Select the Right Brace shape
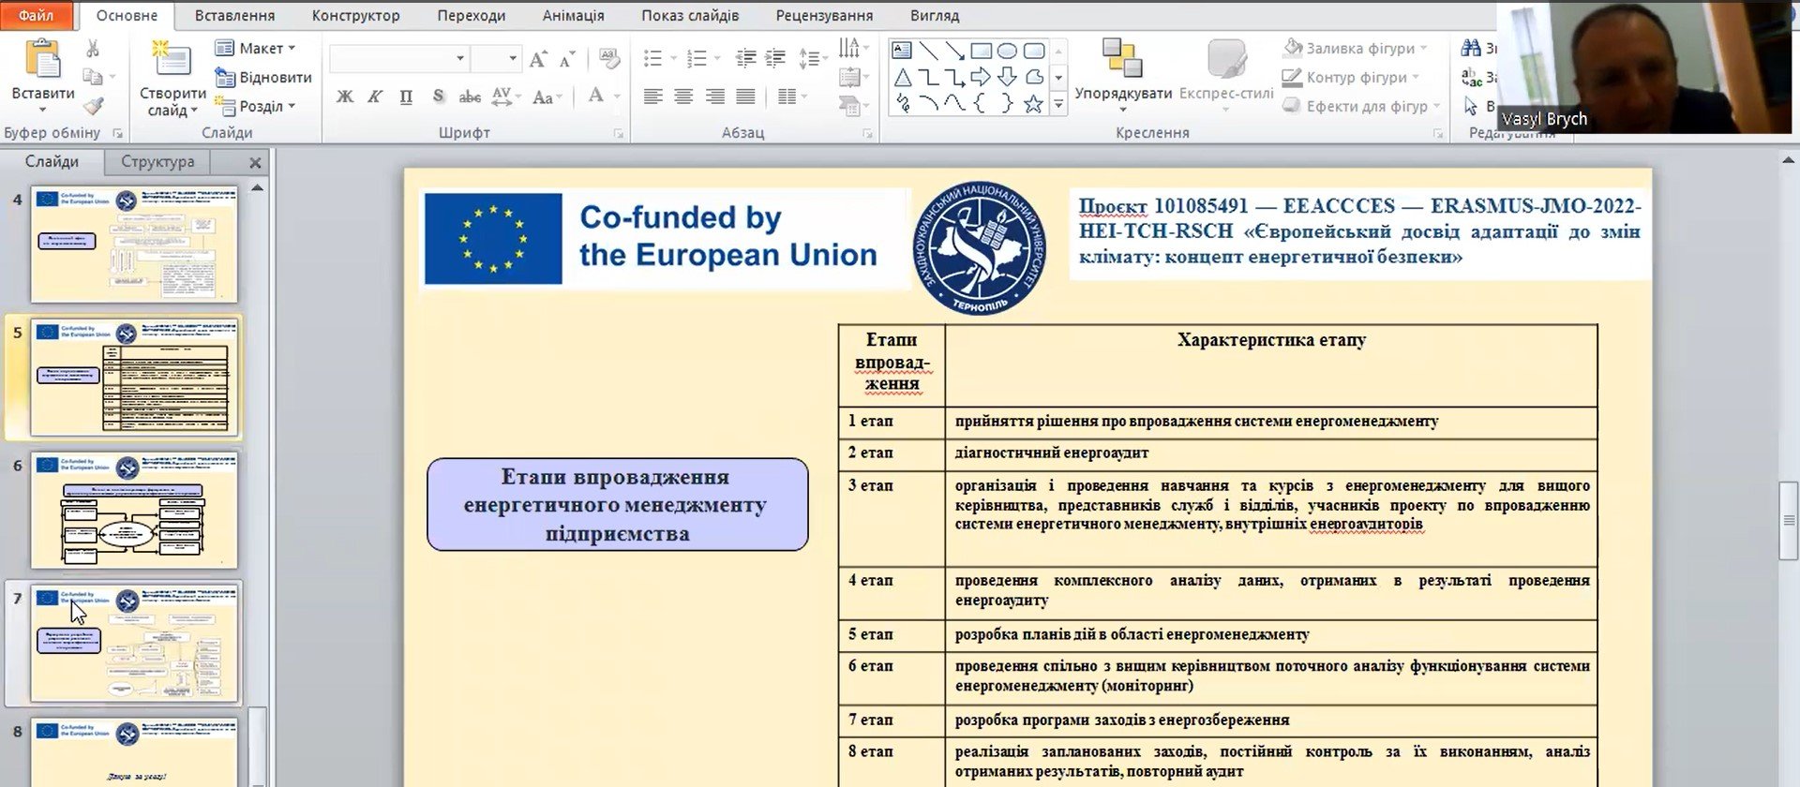Screen dimensions: 1800x787 1007,103
